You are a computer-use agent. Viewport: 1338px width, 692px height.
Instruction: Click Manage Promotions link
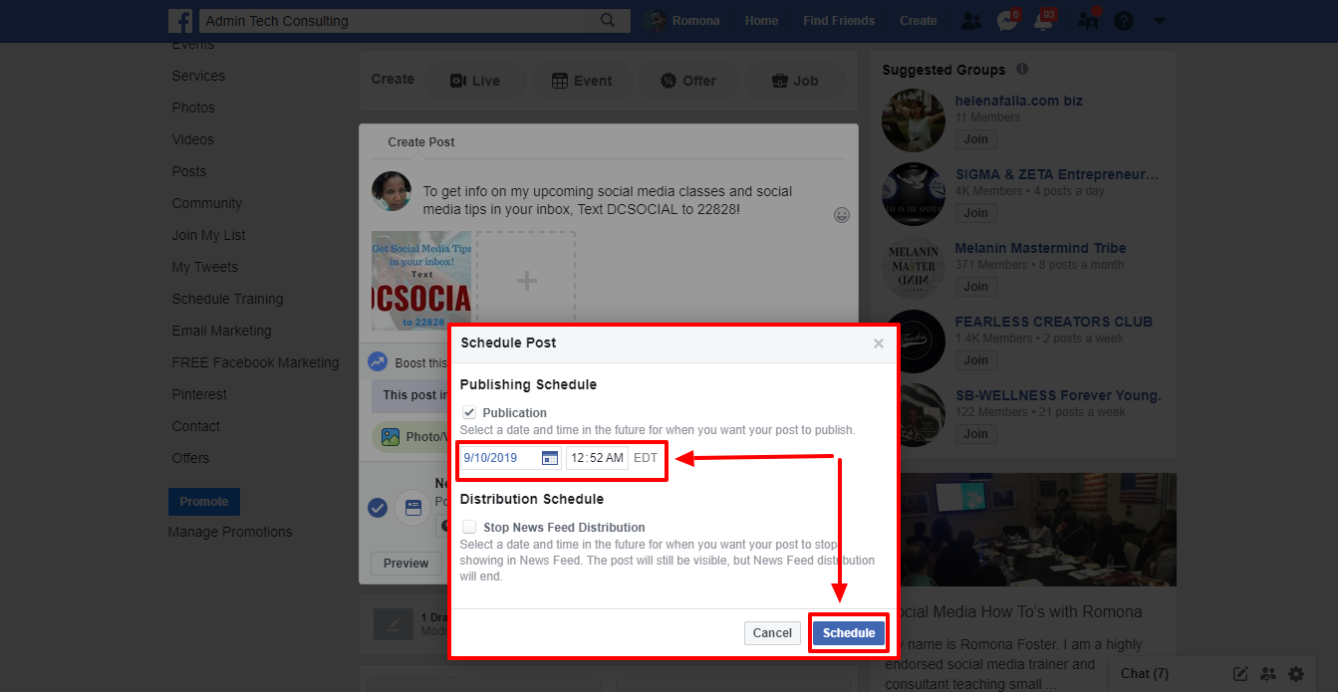click(x=230, y=532)
